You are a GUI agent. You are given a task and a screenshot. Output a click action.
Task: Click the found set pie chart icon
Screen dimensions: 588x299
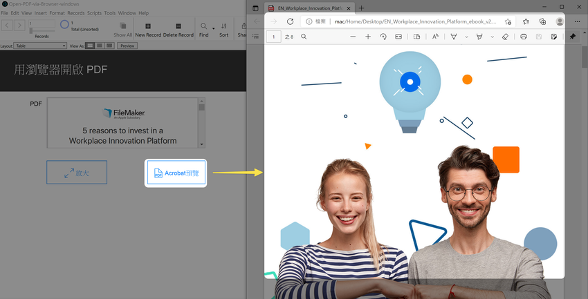[x=64, y=25]
